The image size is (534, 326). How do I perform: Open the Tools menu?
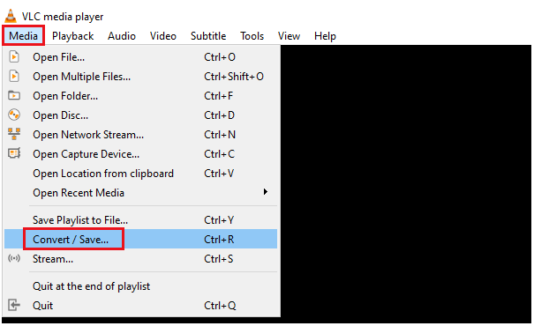point(252,36)
